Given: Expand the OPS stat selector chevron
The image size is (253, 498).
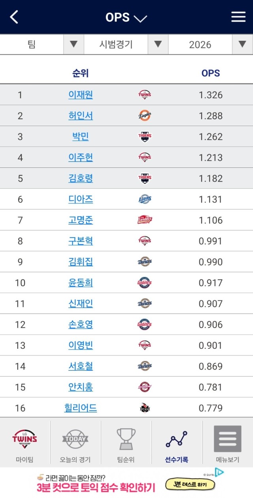Looking at the screenshot, I should pos(140,18).
